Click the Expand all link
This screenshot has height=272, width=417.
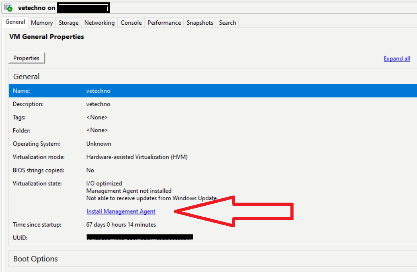(397, 58)
